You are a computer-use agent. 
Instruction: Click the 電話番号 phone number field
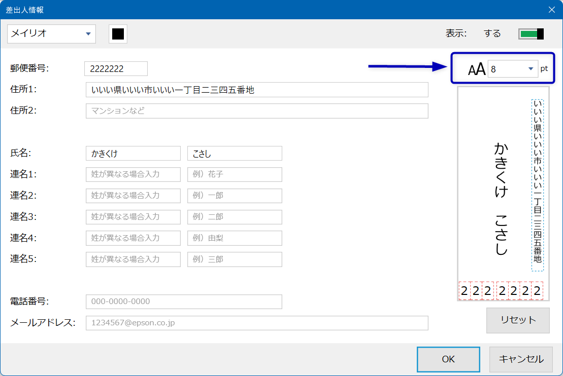pyautogui.click(x=184, y=302)
